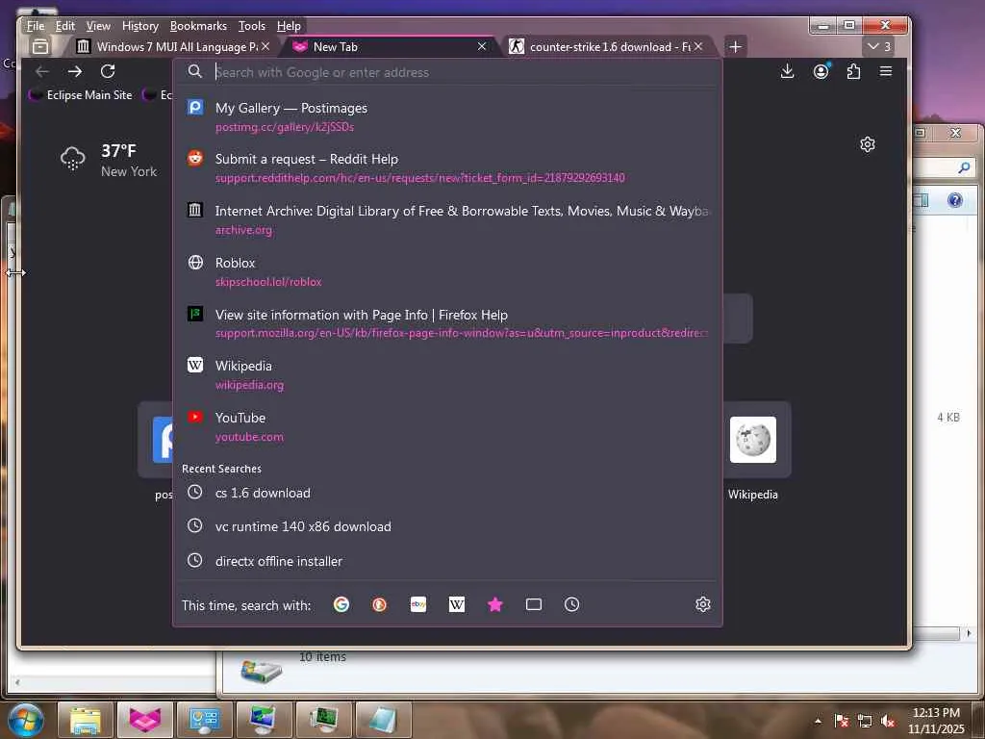Screen dimensions: 985x739
Task: Open Roblox skipschool.lol suggestion
Action: coord(447,271)
